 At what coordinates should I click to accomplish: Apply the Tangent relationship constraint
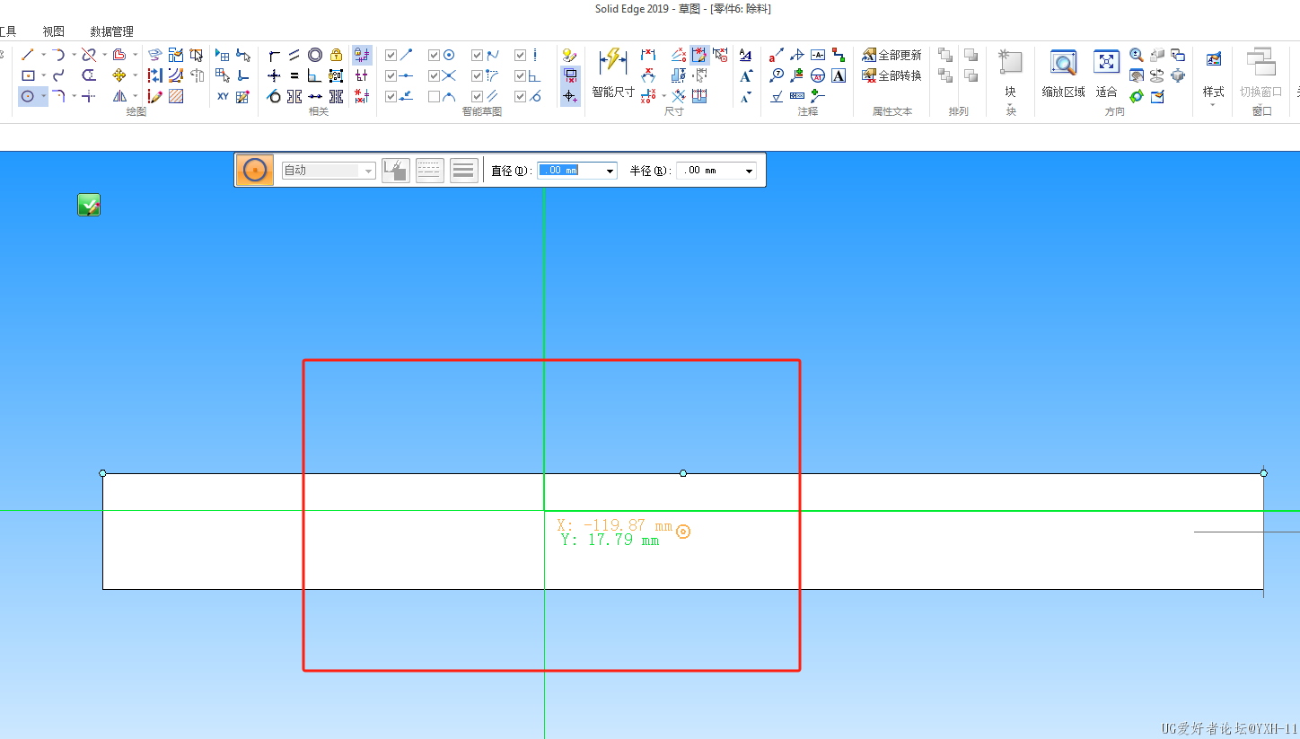click(x=274, y=97)
